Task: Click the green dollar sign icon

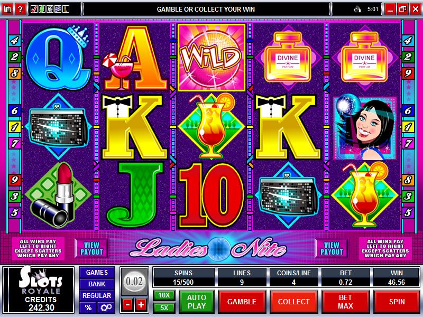Action: (42, 10)
